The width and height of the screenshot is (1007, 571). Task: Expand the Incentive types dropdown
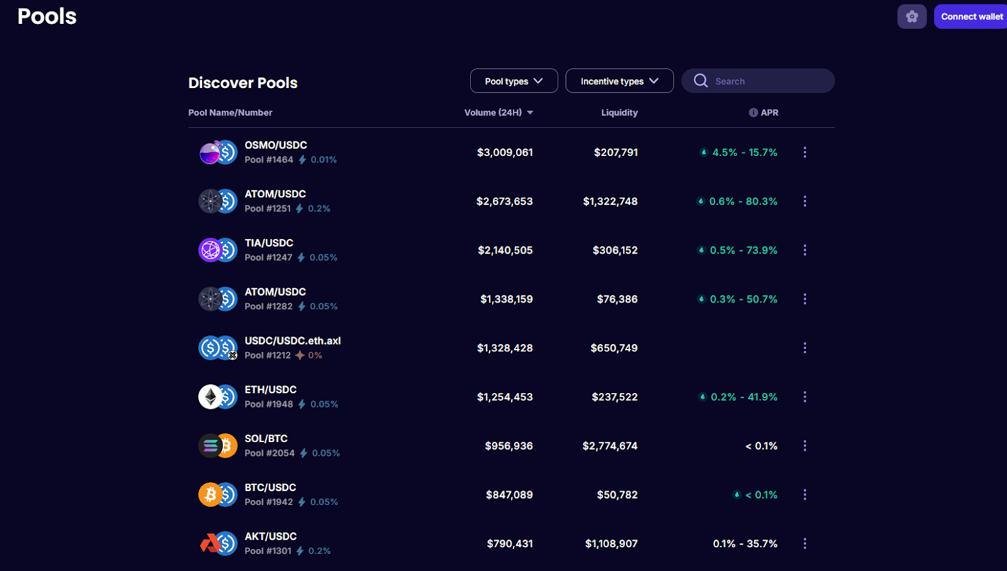[619, 81]
